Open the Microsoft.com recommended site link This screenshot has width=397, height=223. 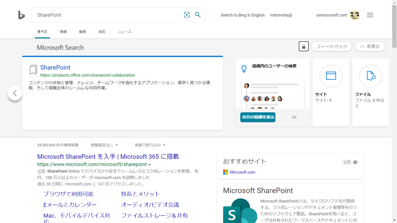tap(243, 172)
